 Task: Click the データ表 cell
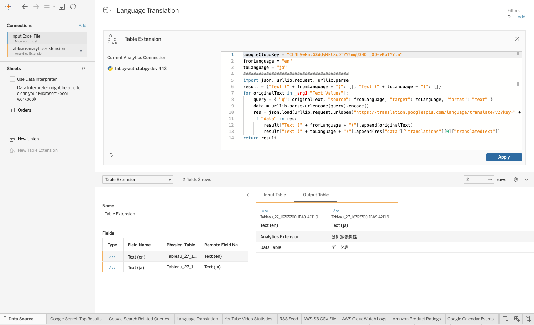tap(362, 247)
